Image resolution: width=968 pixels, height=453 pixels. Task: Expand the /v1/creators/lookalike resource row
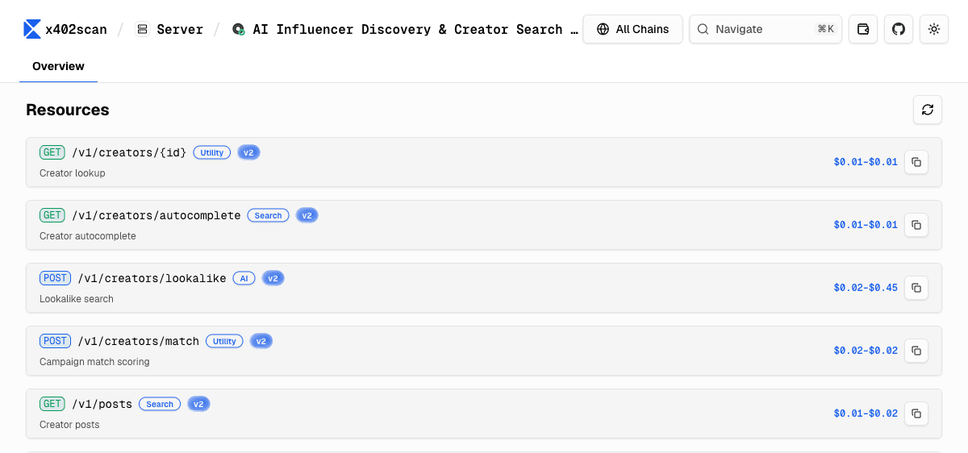pyautogui.click(x=484, y=288)
